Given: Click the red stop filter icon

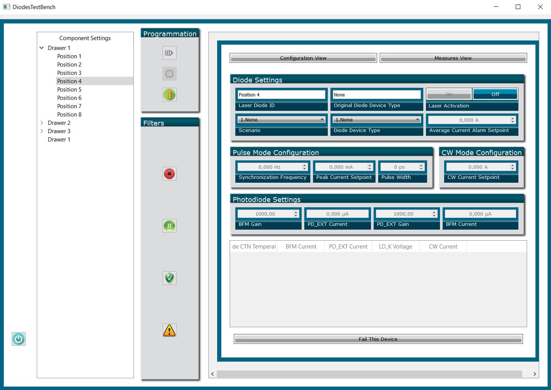Looking at the screenshot, I should tap(169, 174).
